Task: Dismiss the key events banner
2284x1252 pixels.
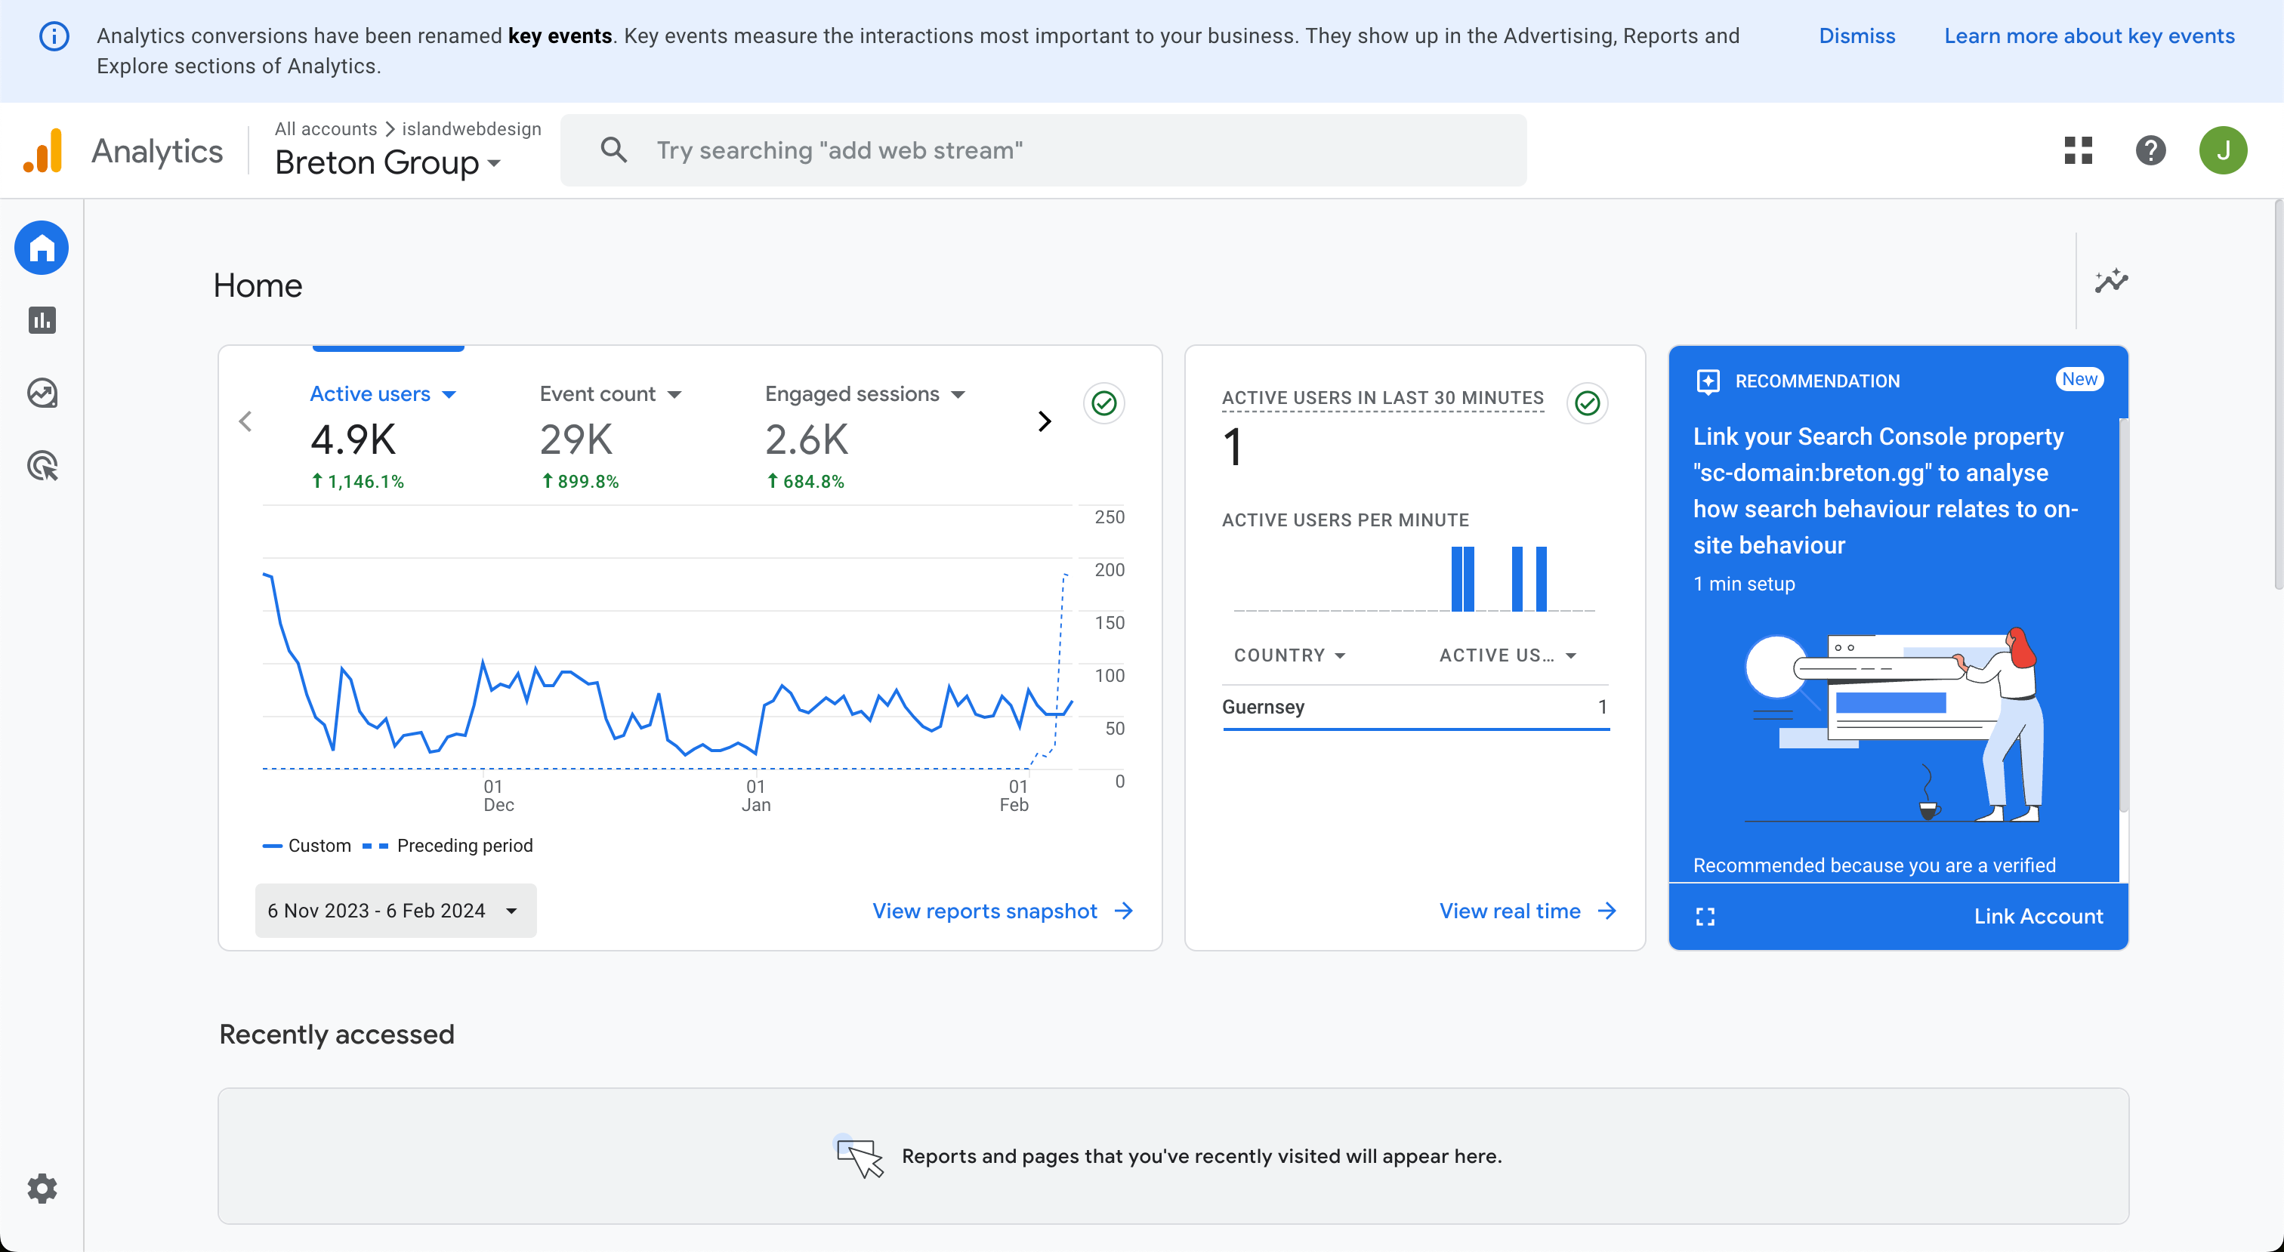Action: click(x=1857, y=35)
